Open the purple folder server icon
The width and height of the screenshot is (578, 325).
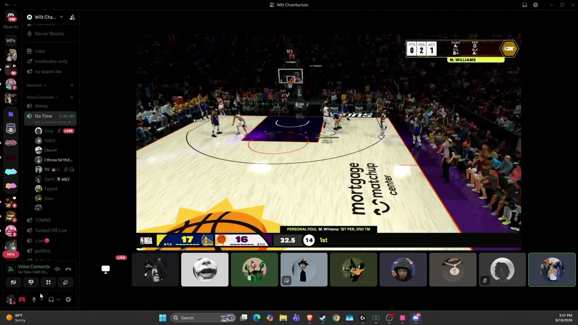tap(11, 114)
